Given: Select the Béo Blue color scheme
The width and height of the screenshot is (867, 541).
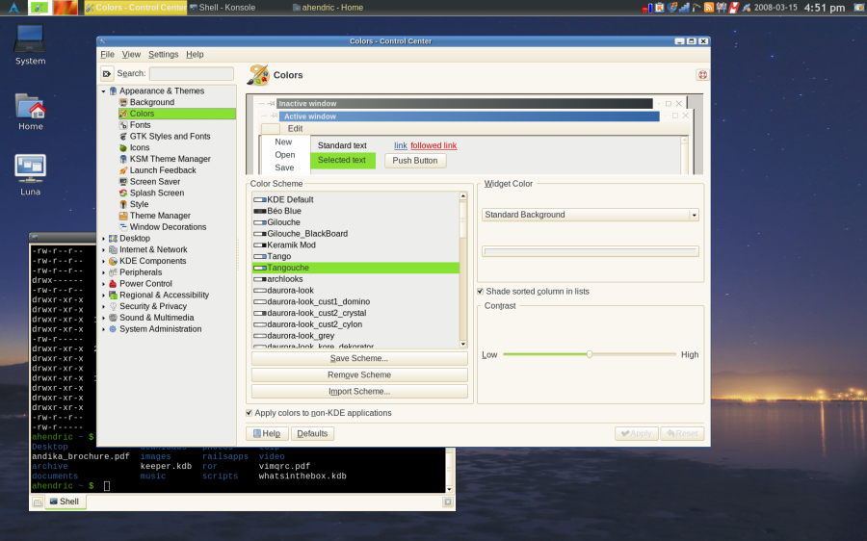Looking at the screenshot, I should [x=355, y=211].
